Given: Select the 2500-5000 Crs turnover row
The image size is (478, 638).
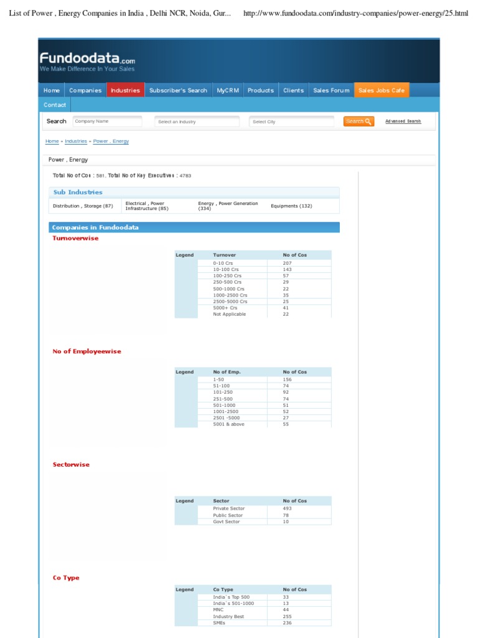Looking at the screenshot, I should pos(264,302).
